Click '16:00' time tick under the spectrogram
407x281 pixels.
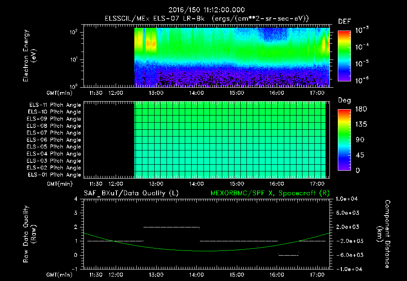click(277, 93)
